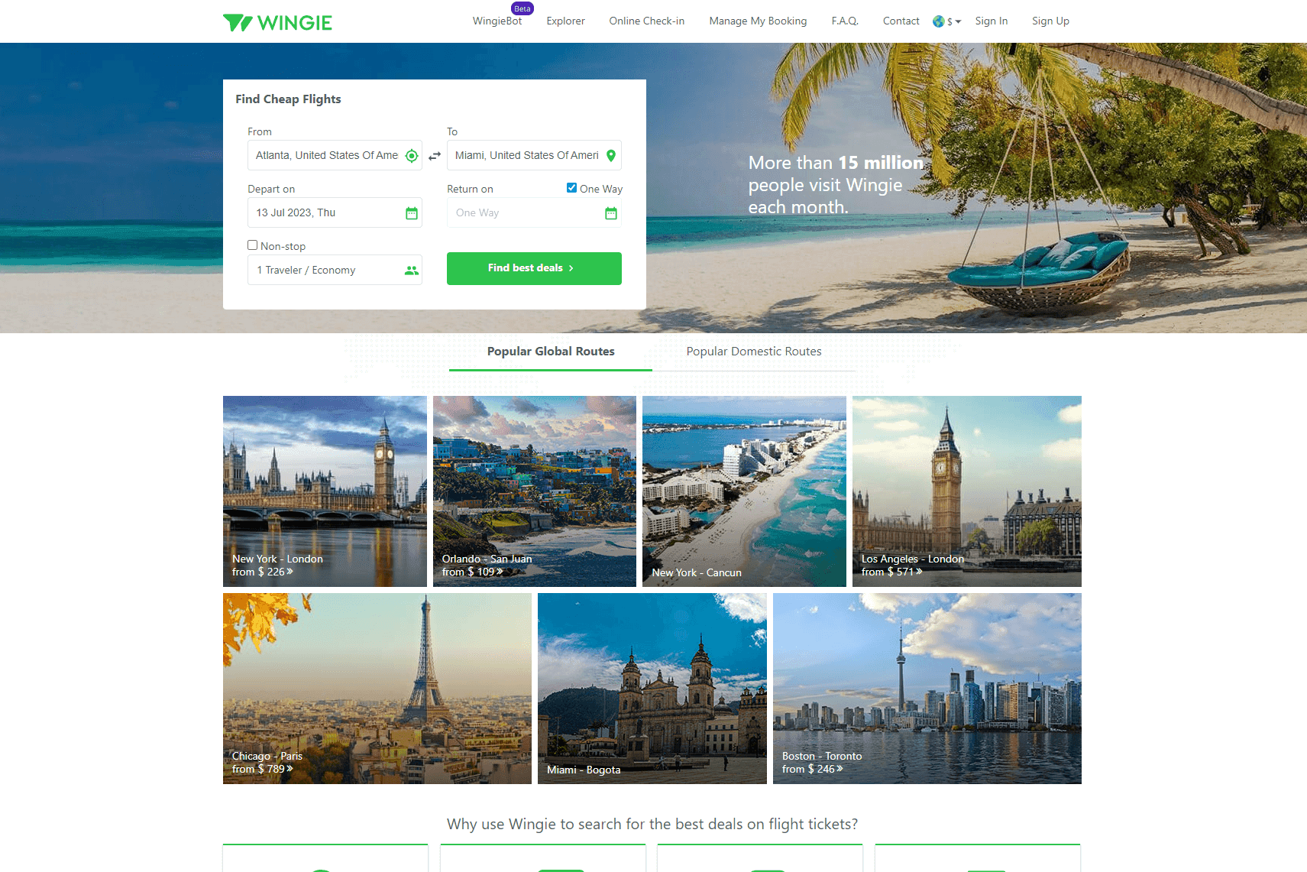Screen dimensions: 1307x872
Task: Swap the From and To cities
Action: [x=435, y=156]
